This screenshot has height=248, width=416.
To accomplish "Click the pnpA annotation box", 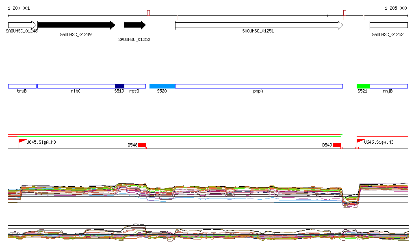I will click(259, 86).
